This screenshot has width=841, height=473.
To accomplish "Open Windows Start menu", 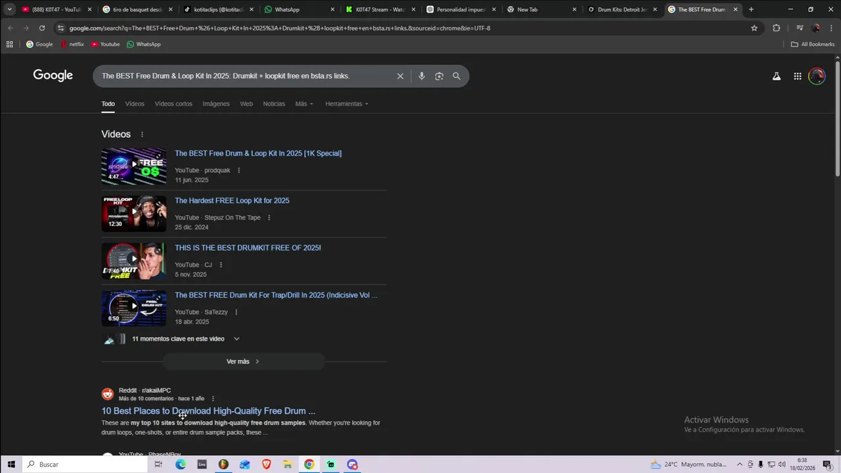I will pyautogui.click(x=11, y=464).
